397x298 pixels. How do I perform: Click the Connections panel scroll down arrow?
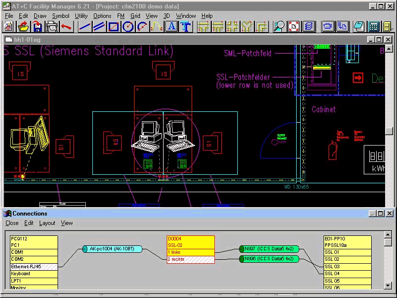point(388,285)
